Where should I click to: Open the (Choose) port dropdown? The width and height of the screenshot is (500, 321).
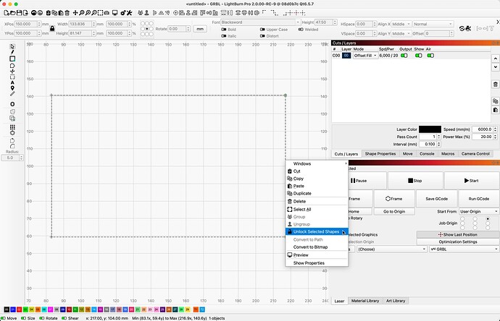click(x=392, y=249)
